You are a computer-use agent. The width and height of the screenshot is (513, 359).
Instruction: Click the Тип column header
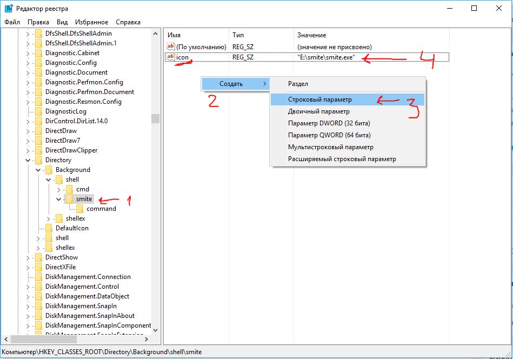(x=261, y=35)
